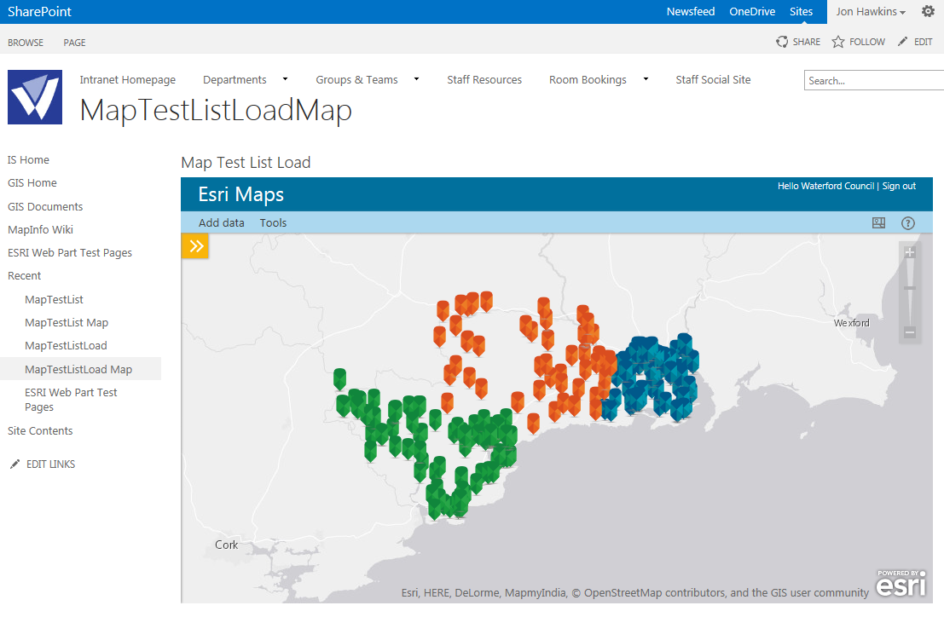This screenshot has width=944, height=617.
Task: Click the EDIT page button label
Action: [x=923, y=42]
